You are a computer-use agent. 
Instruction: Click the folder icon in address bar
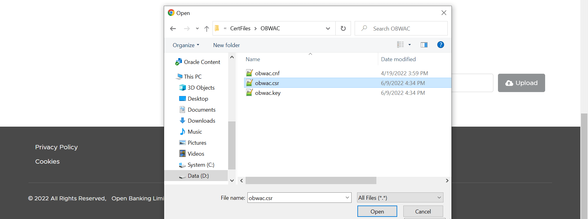tap(217, 28)
